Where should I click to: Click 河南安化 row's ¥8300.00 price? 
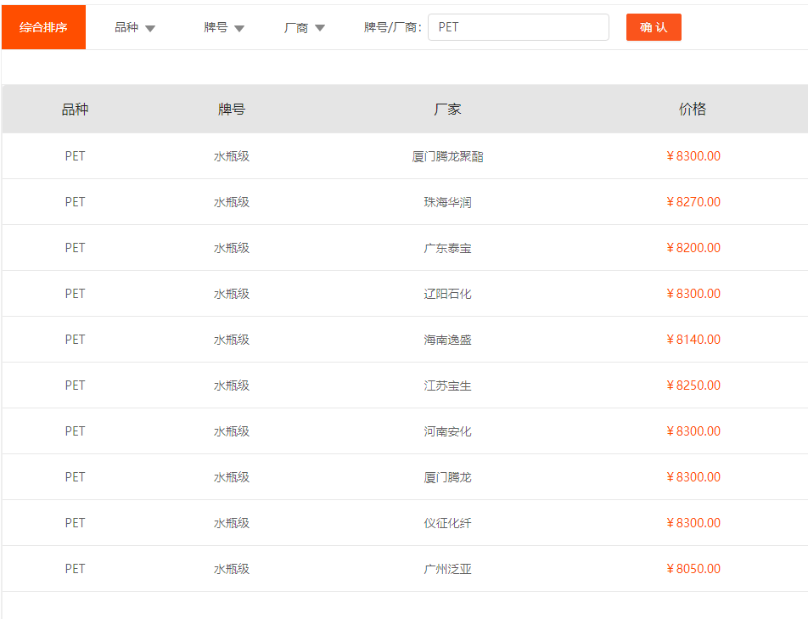pos(693,431)
